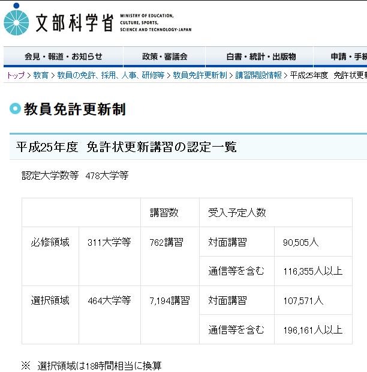Viewport: 367px width, 372px height.
Task: Click the 講習開設情報 breadcrumb link
Action: pyautogui.click(x=258, y=75)
